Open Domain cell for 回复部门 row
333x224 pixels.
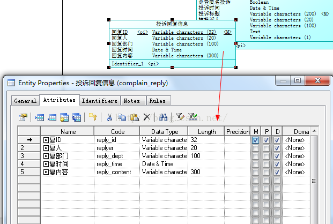[296, 156]
